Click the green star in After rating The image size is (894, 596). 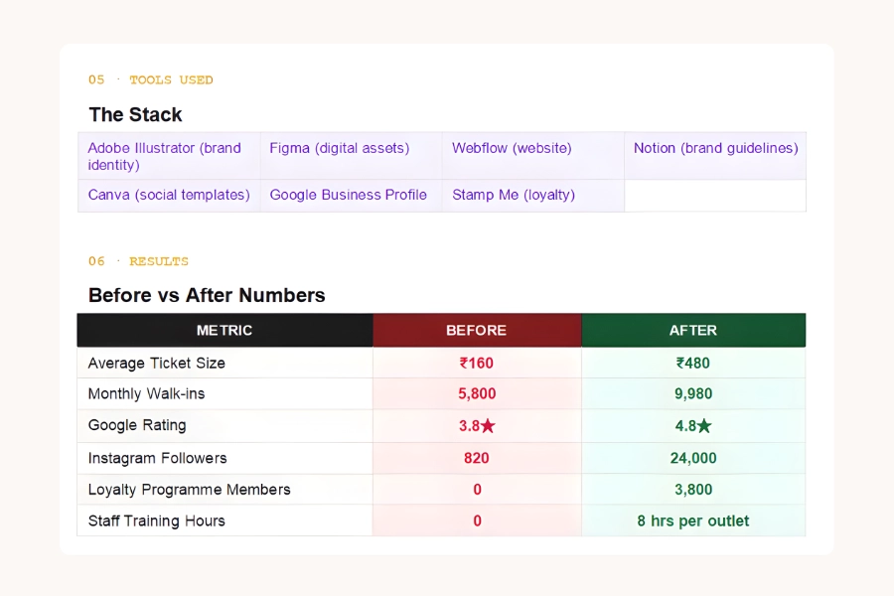(x=704, y=426)
